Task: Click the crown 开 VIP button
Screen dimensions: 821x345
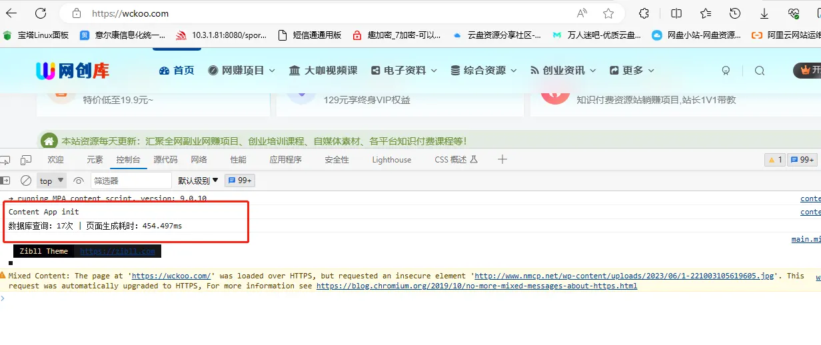Action: pyautogui.click(x=807, y=70)
